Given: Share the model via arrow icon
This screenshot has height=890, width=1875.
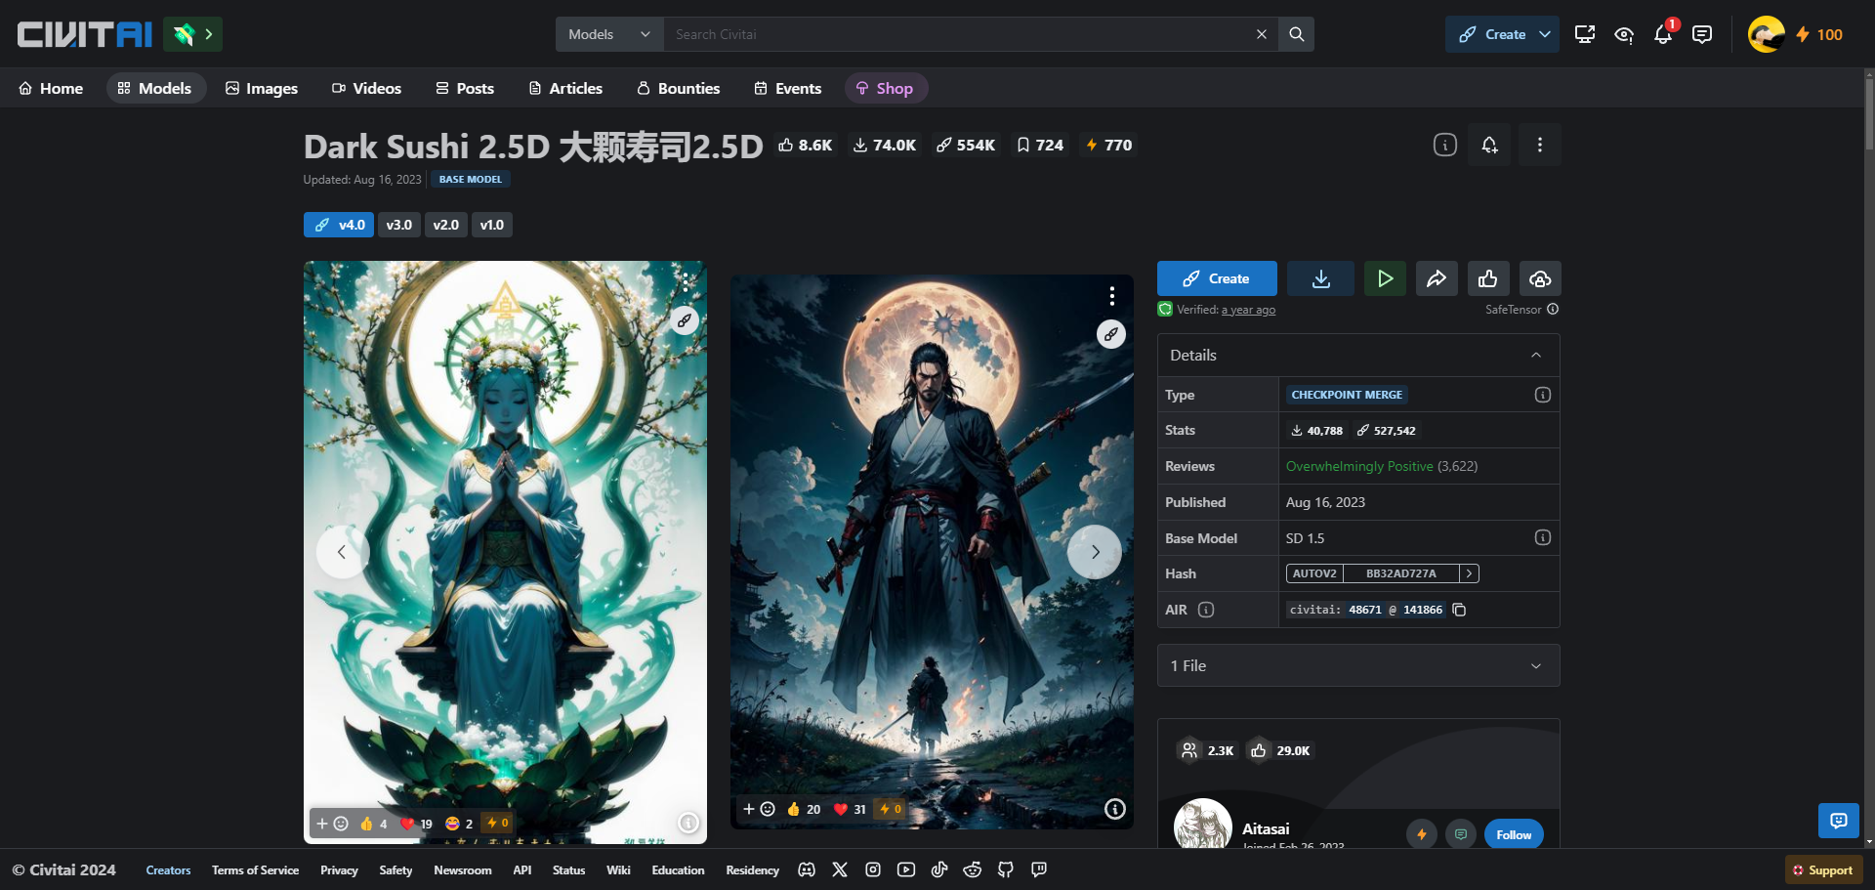Looking at the screenshot, I should (1437, 278).
